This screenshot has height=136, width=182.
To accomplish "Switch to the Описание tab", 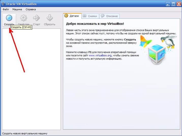I will 110,16.
